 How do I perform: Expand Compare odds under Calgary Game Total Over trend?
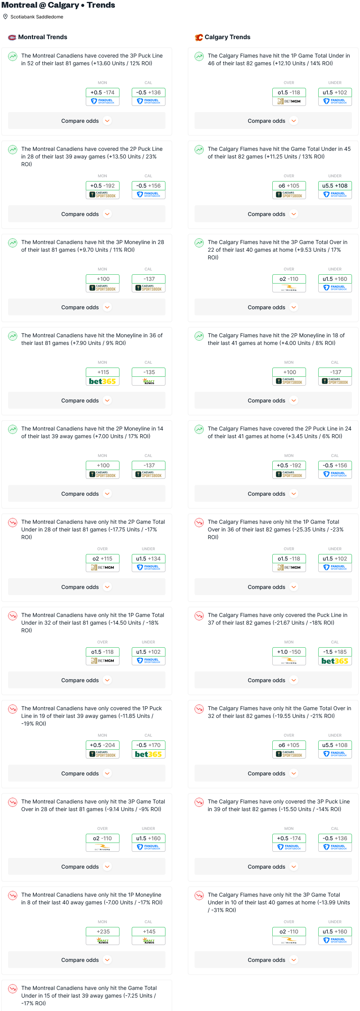click(273, 773)
